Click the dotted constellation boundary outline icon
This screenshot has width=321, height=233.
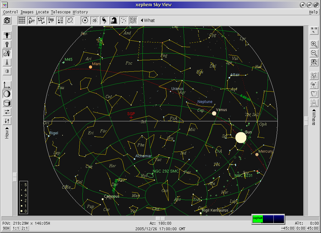[x=314, y=94]
